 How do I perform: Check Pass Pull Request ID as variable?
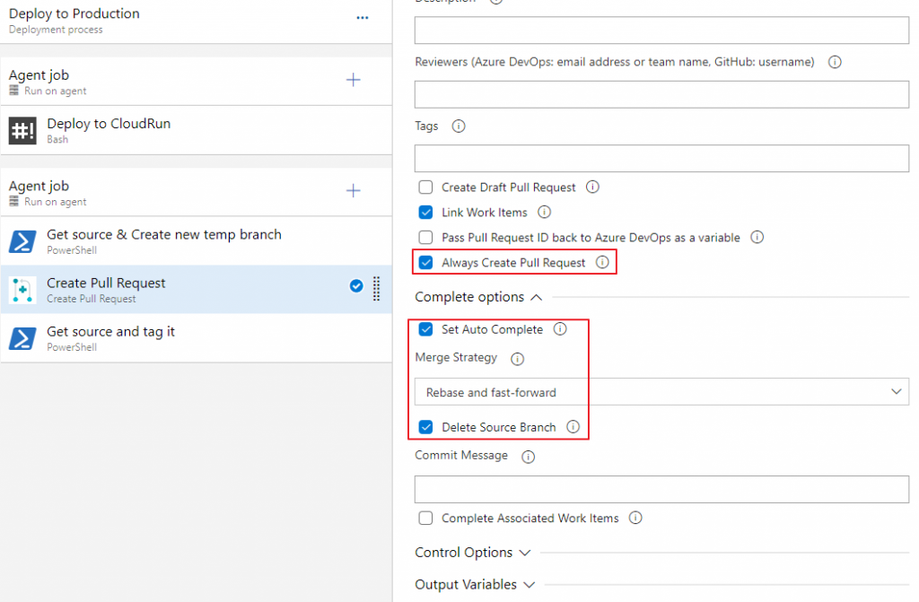click(x=425, y=238)
